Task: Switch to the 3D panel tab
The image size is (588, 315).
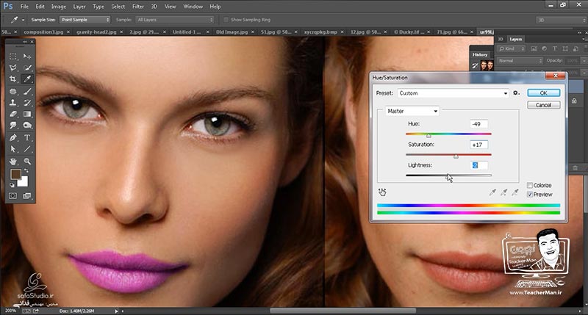Action: click(501, 39)
